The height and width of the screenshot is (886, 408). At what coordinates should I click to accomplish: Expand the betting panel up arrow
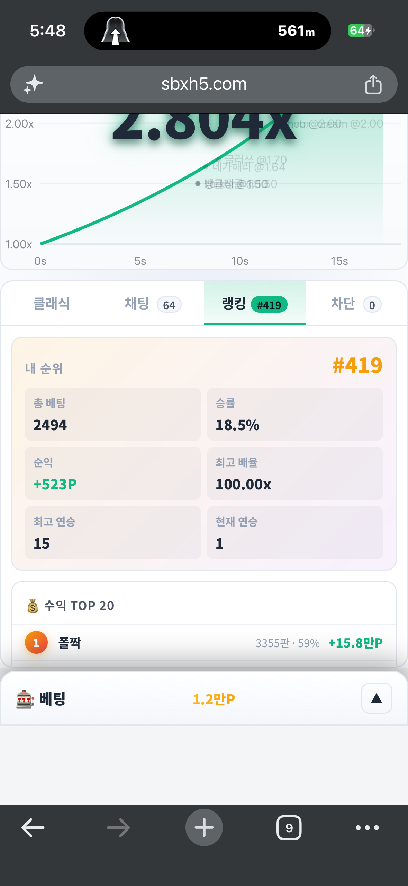[377, 698]
